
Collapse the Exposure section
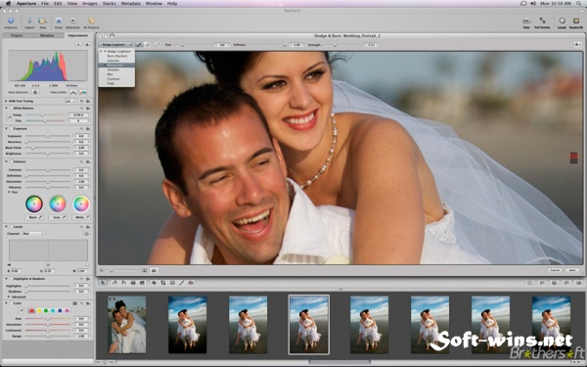(6, 129)
